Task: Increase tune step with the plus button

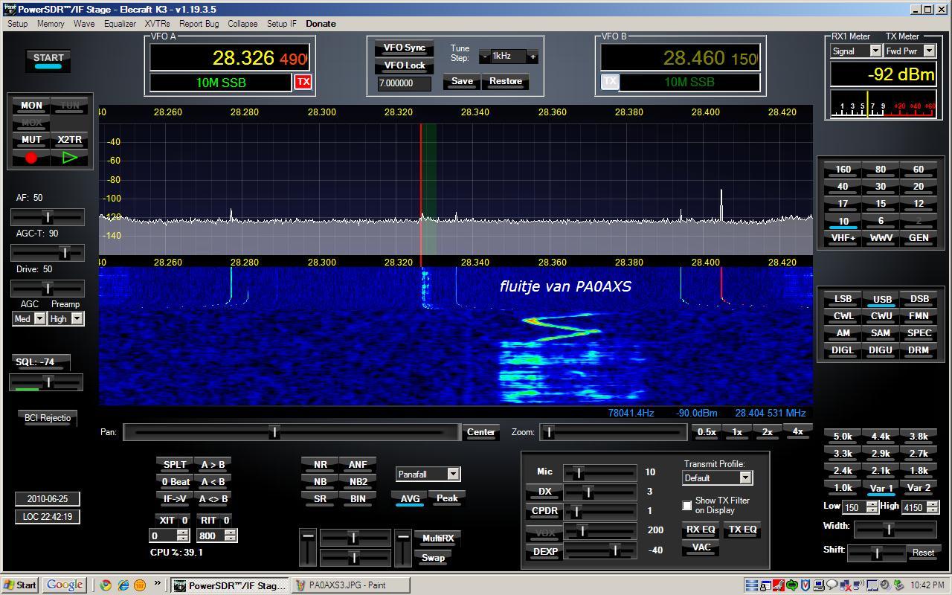Action: tap(533, 57)
